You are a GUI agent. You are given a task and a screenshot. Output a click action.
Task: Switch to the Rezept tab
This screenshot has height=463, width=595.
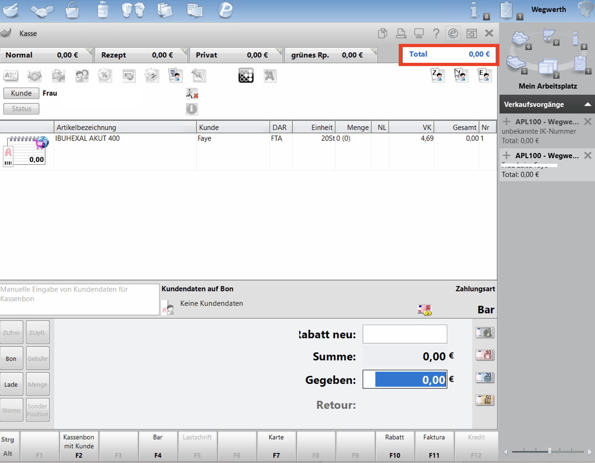141,55
